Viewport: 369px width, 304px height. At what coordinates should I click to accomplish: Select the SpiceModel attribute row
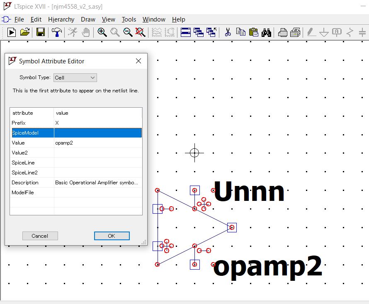76,133
